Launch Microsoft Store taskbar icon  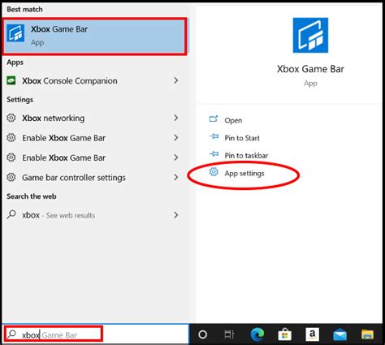coord(285,334)
